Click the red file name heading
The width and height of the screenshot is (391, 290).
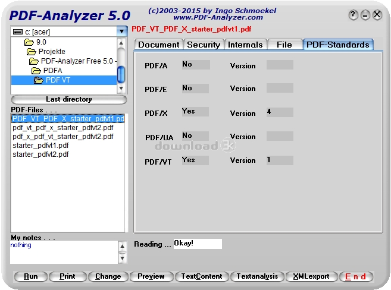[x=191, y=29]
